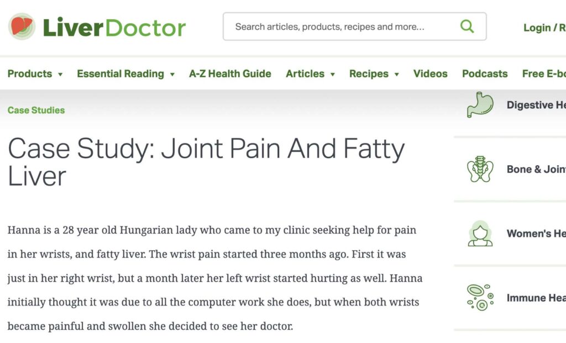Click the Women's Health figure icon
Screen dimensions: 566x343
pyautogui.click(x=479, y=234)
